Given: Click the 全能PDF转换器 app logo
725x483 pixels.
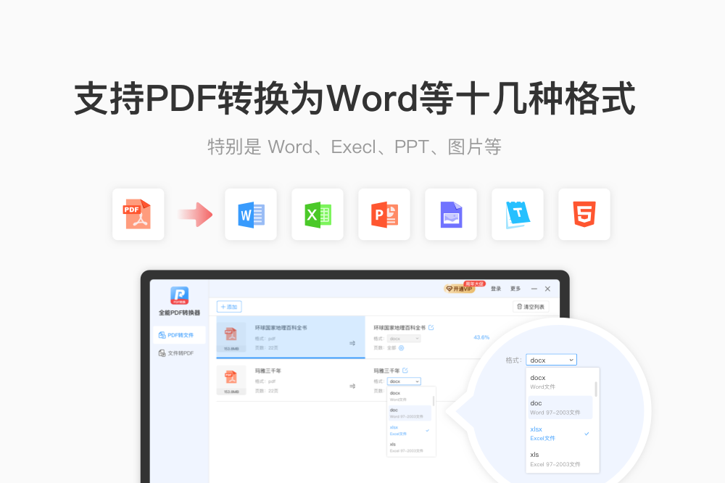Looking at the screenshot, I should coord(179,296).
